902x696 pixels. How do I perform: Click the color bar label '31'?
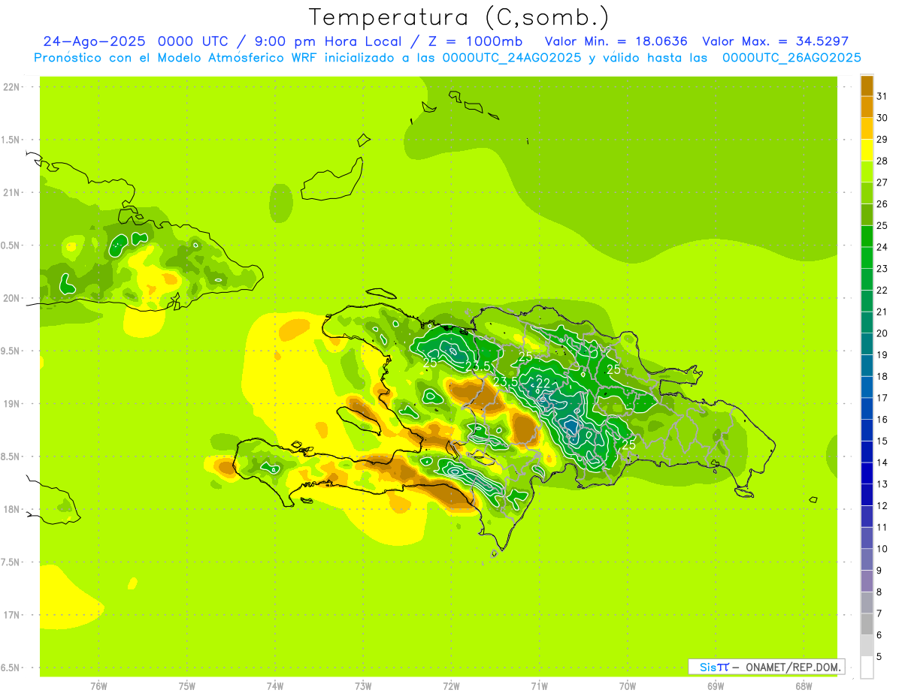point(882,95)
